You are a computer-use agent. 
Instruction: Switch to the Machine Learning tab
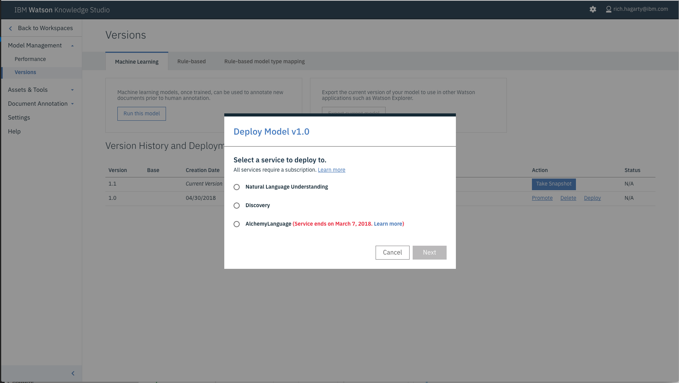pyautogui.click(x=137, y=61)
